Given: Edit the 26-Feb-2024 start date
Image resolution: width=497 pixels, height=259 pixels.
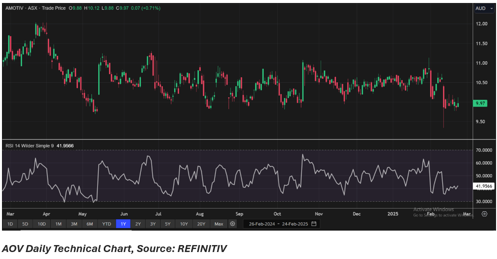Looking at the screenshot, I should [x=262, y=224].
